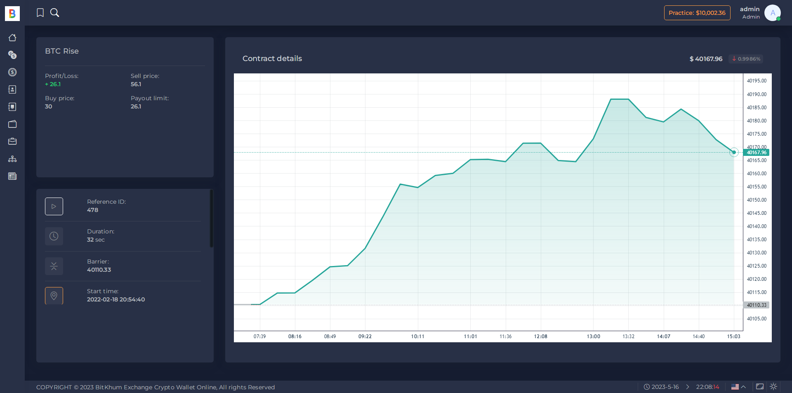The height and width of the screenshot is (393, 792).
Task: Click the Start time 2022-02-18 20:54:40
Action: click(116, 299)
